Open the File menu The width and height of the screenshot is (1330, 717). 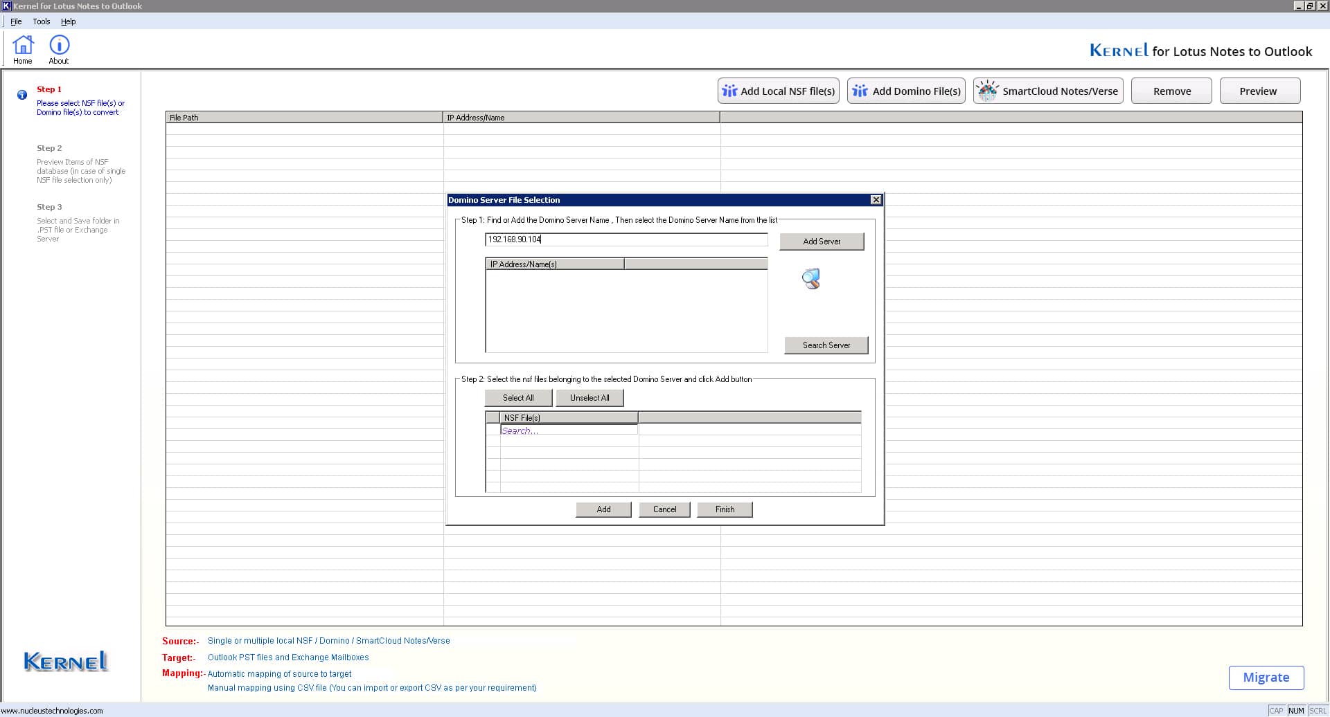click(16, 21)
